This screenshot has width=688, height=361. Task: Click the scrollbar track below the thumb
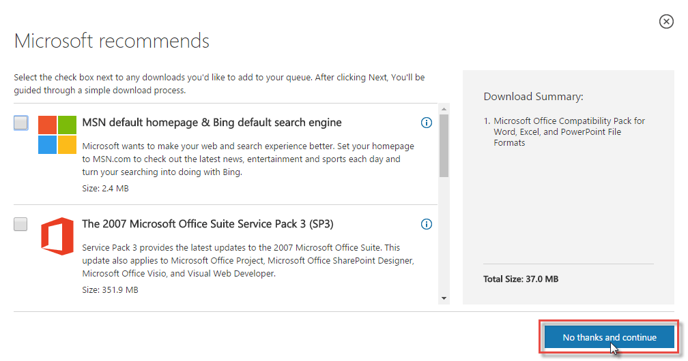pos(444,235)
